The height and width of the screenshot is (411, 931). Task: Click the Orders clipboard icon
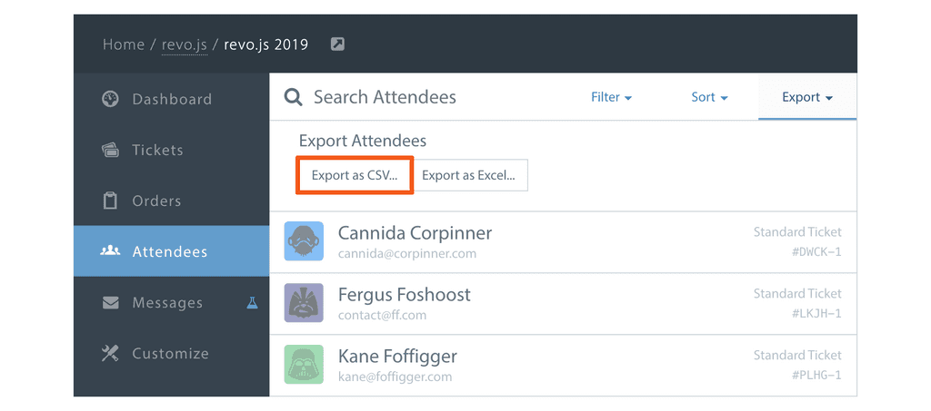click(110, 201)
